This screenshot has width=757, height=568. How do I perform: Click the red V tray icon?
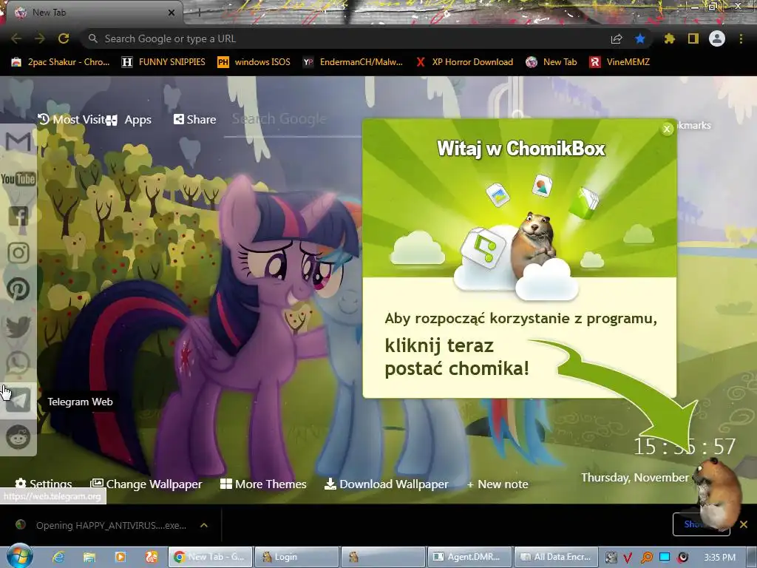(628, 558)
